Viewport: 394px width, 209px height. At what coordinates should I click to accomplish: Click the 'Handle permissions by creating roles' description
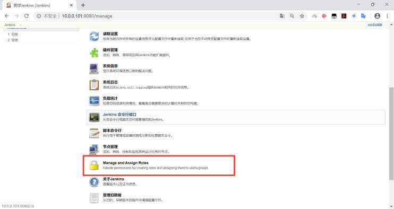tap(155, 168)
